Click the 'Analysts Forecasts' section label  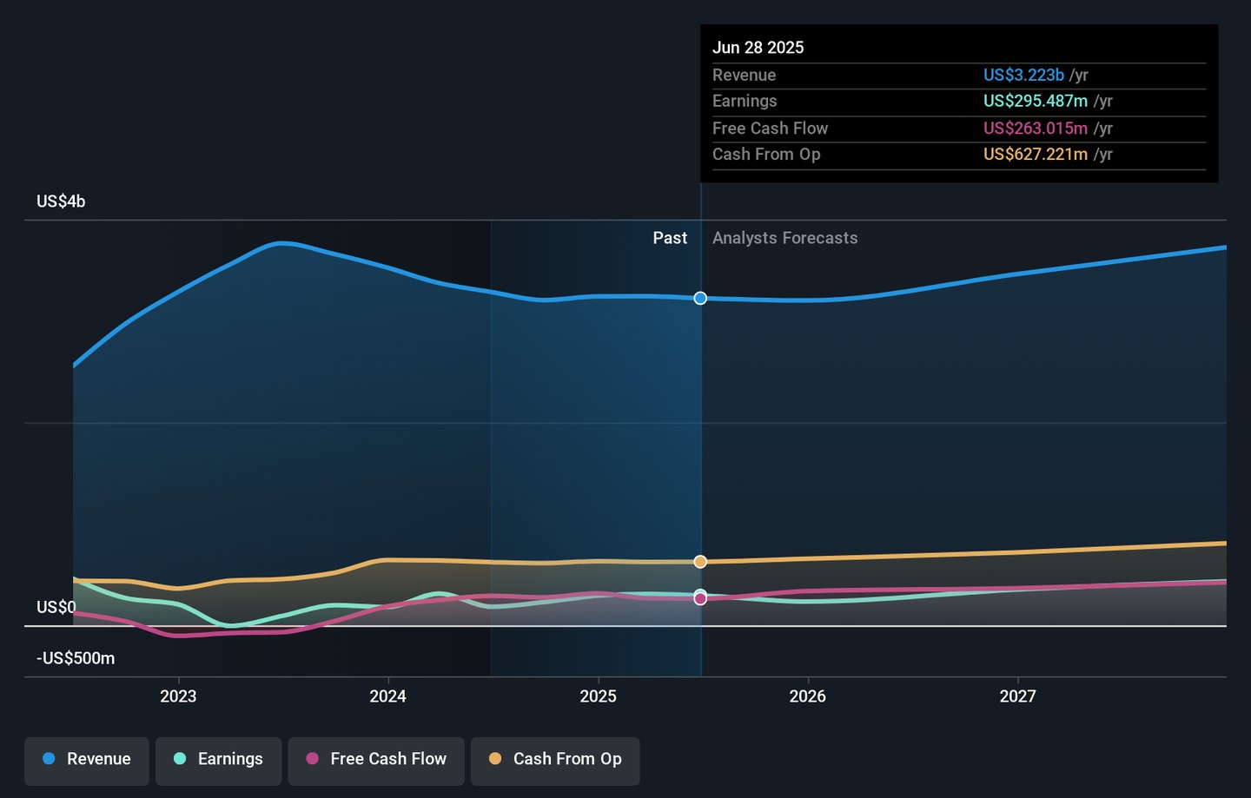[x=784, y=238]
